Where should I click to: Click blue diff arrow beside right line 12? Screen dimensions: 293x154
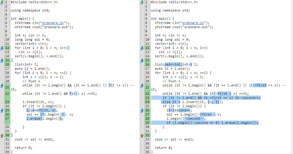pos(142,48)
